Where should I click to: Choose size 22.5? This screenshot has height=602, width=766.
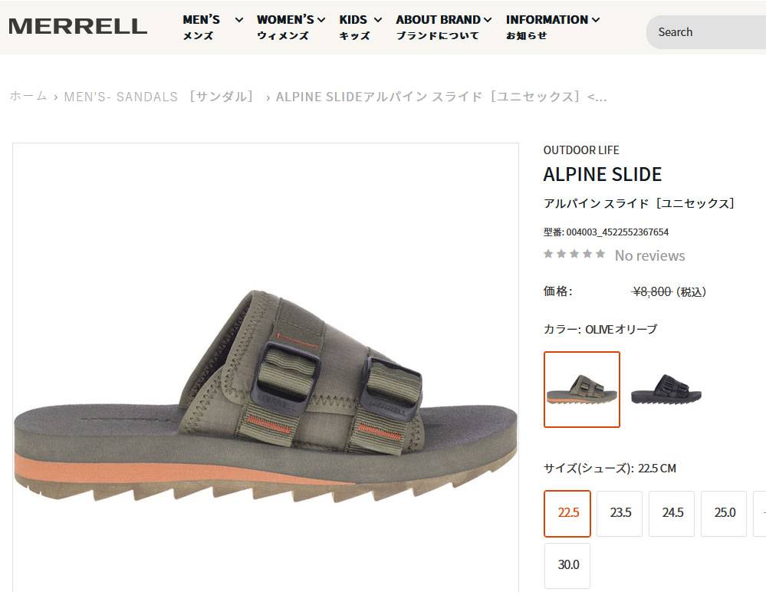tap(567, 514)
